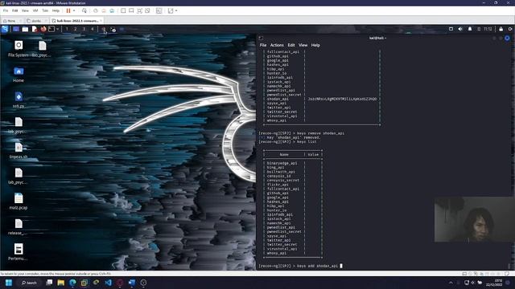Launch Firefox from Kali panel

coord(43,29)
